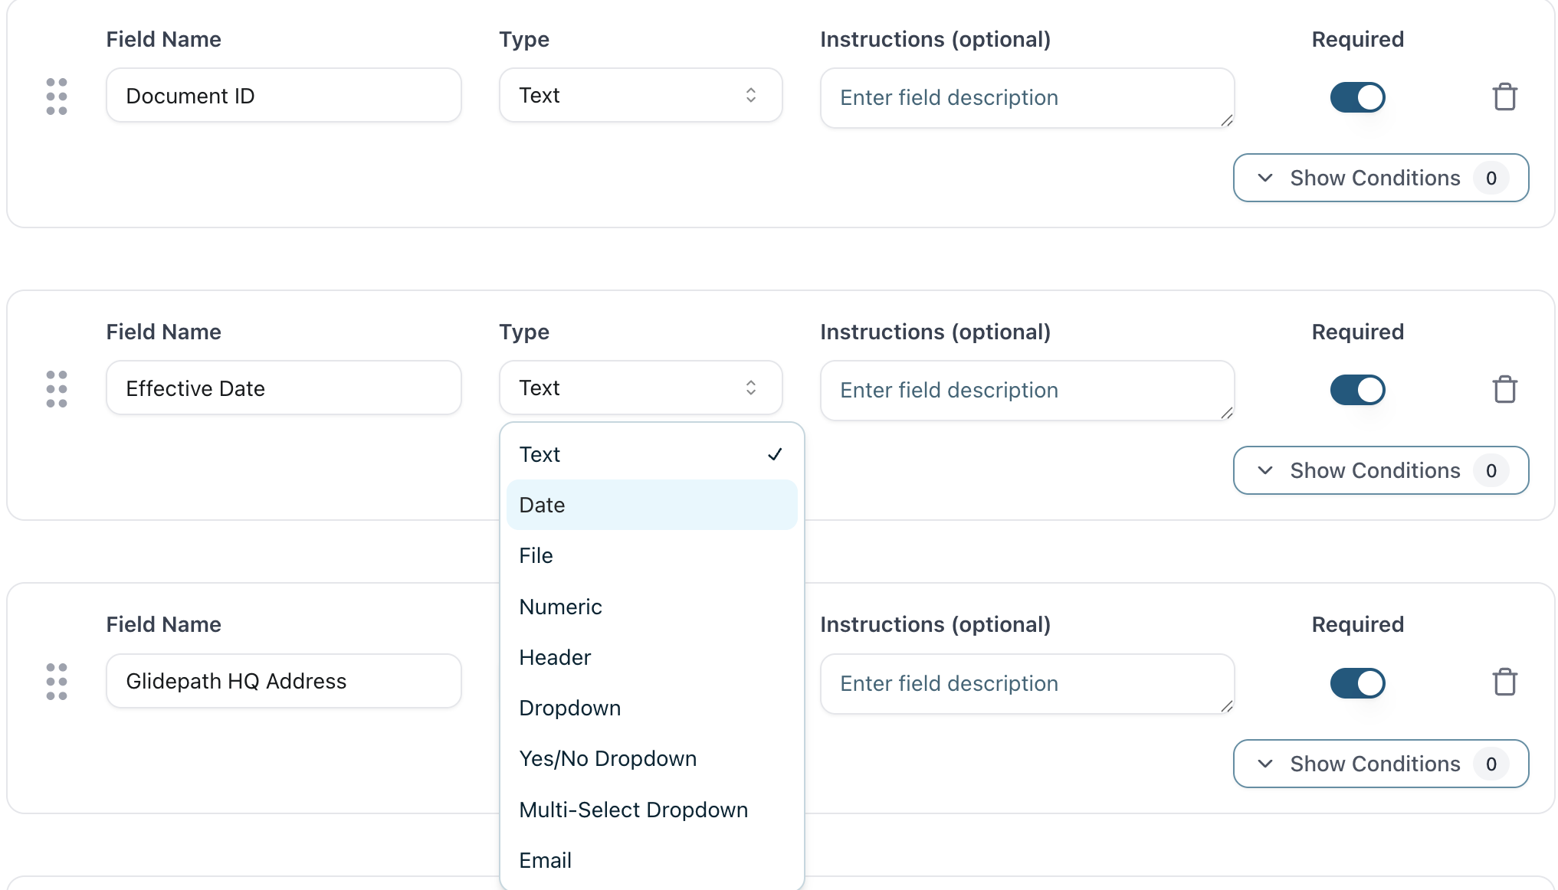Select Multi-Select Dropdown type option
The image size is (1558, 890).
[651, 810]
